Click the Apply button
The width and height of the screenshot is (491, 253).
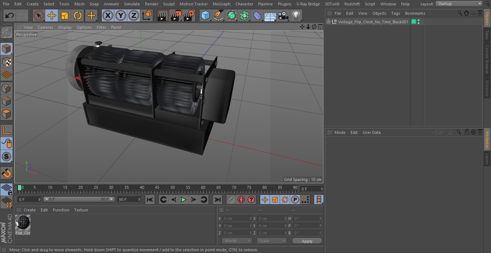[307, 241]
